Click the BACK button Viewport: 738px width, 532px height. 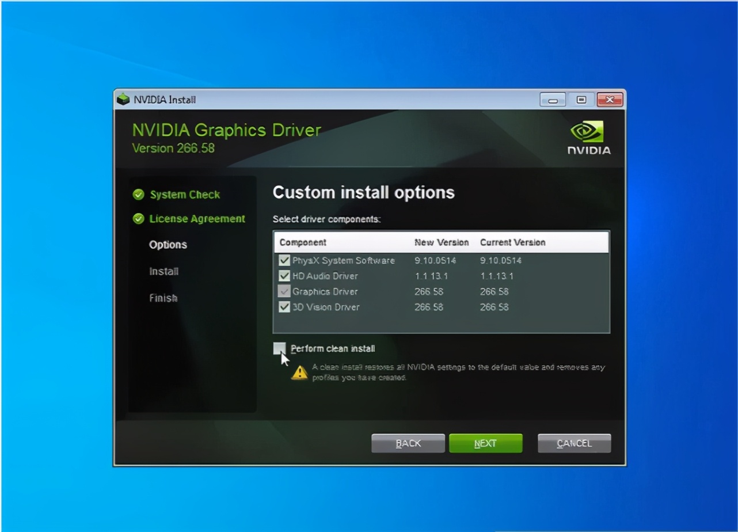[x=408, y=443]
